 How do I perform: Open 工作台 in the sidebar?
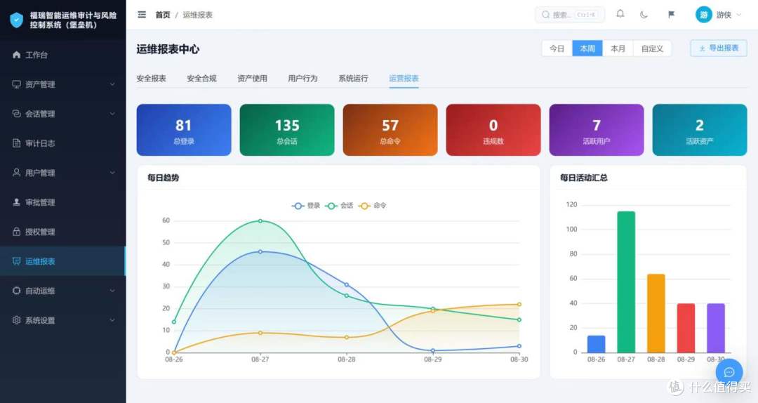tap(63, 55)
